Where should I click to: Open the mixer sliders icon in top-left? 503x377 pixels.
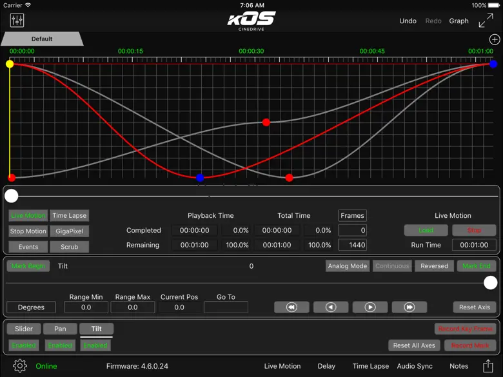(17, 21)
